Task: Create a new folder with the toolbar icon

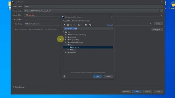Action: [78, 25]
